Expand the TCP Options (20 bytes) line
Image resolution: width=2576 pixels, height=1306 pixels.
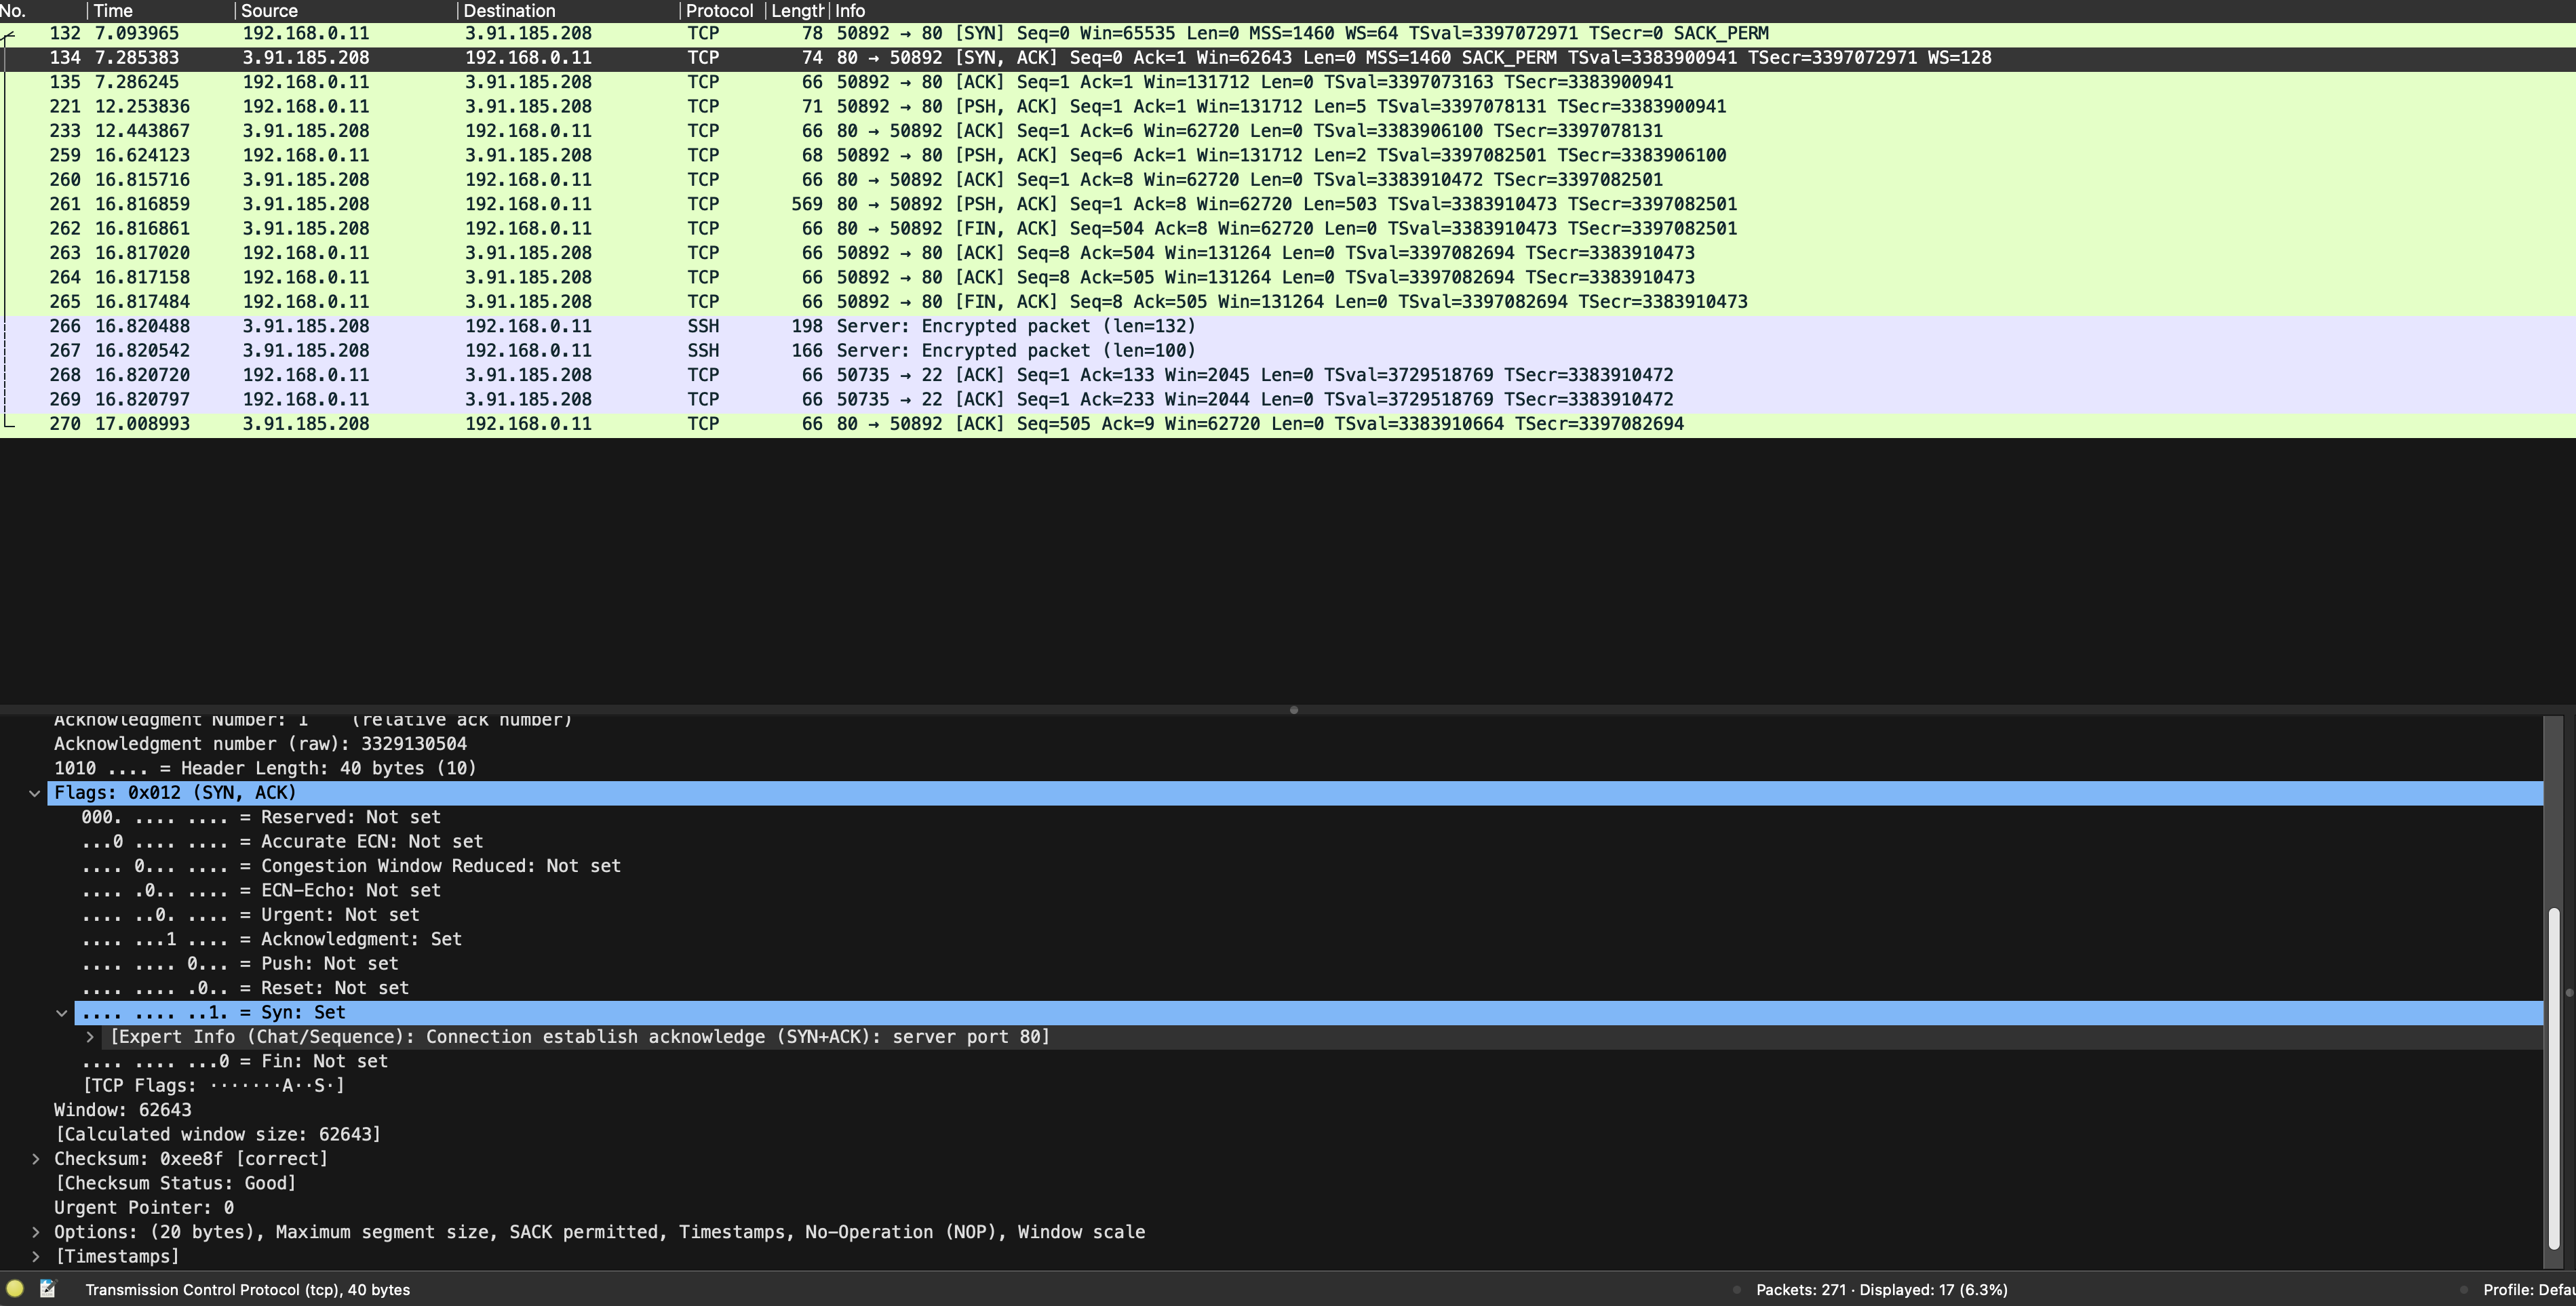coord(36,1232)
